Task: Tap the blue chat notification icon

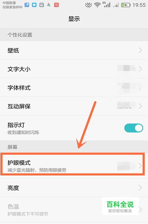Action: point(34,5)
